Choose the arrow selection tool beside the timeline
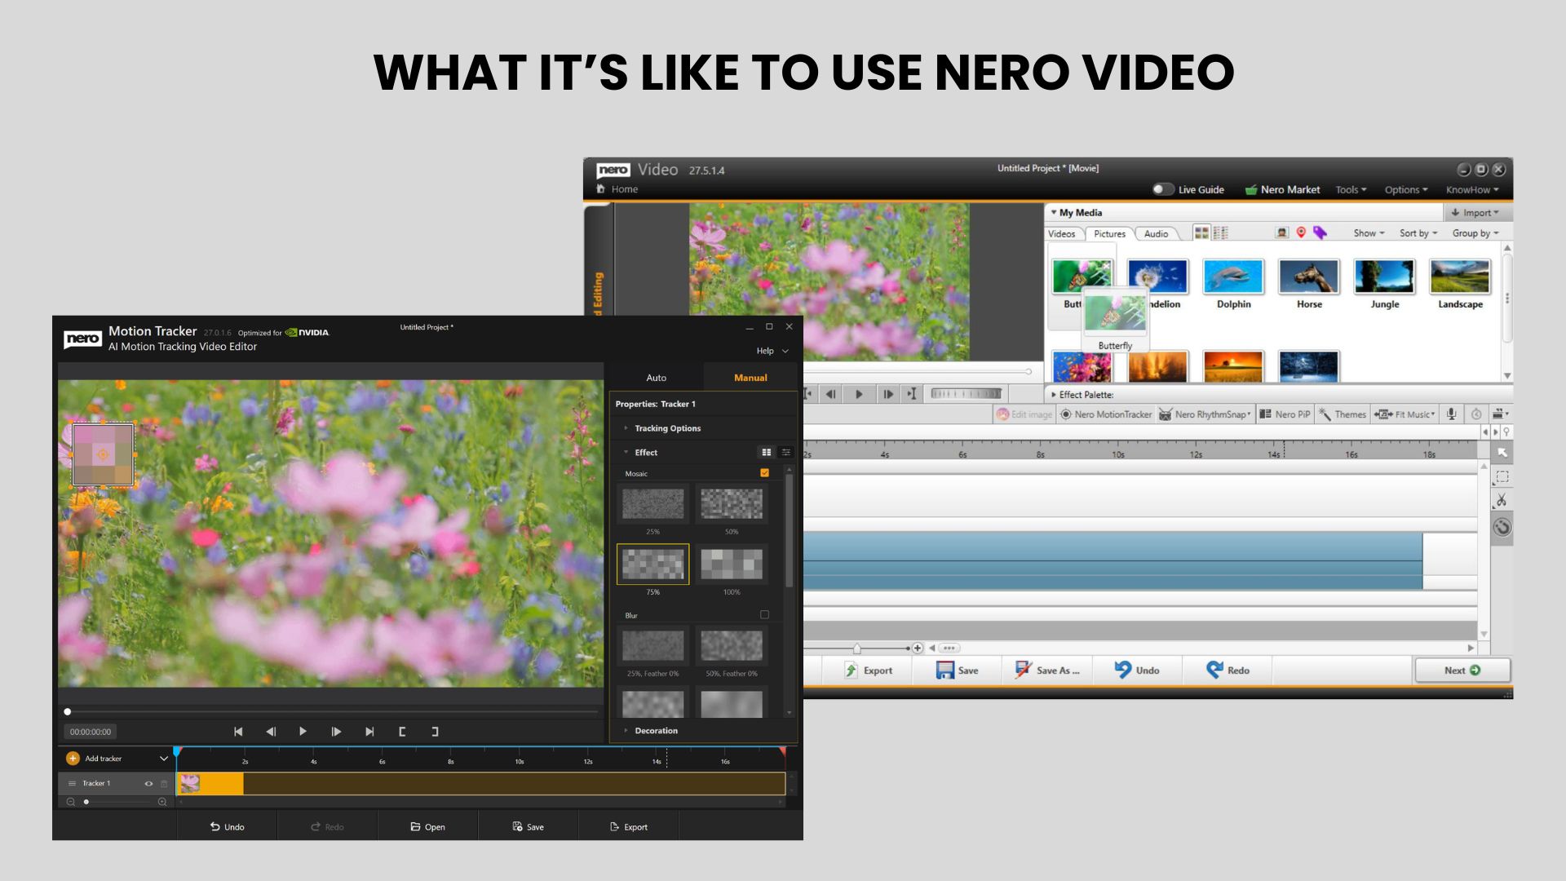The image size is (1566, 881). coord(1502,452)
